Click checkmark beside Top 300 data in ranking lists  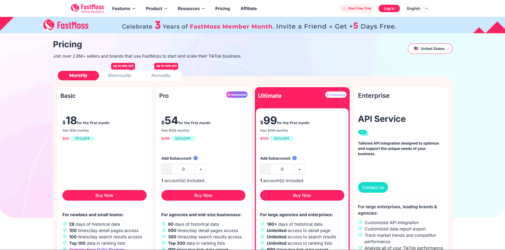tap(164, 243)
